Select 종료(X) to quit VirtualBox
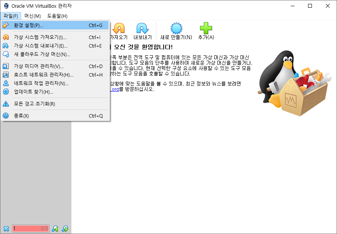This screenshot has width=337, height=234. (55, 116)
